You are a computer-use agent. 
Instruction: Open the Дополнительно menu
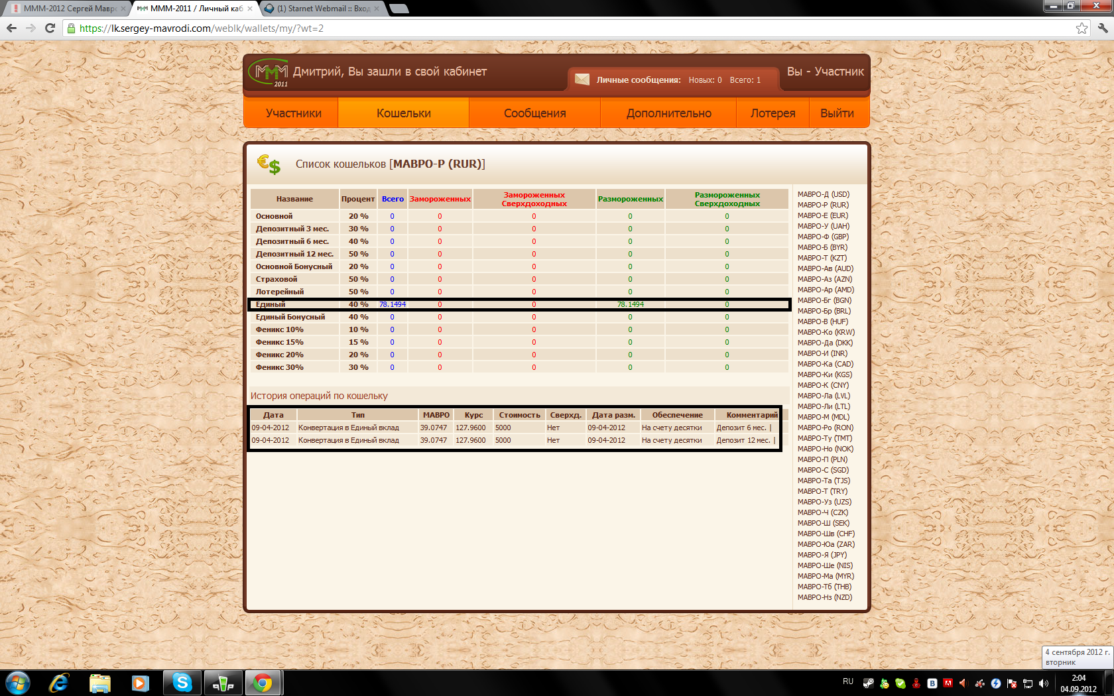pyautogui.click(x=668, y=113)
